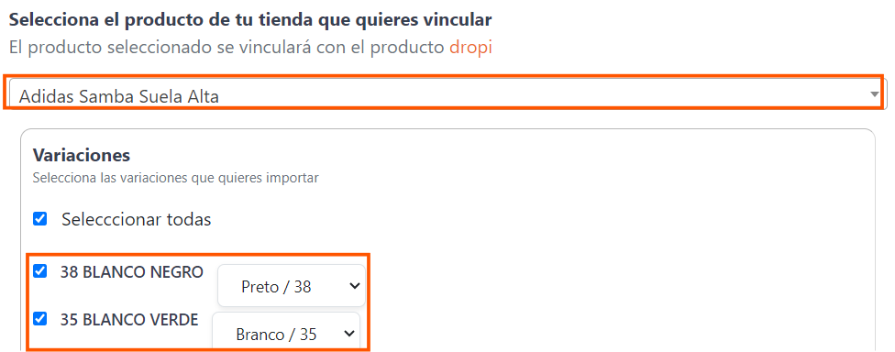
Task: Open the Preto / 38 variation dropdown
Action: pos(291,286)
